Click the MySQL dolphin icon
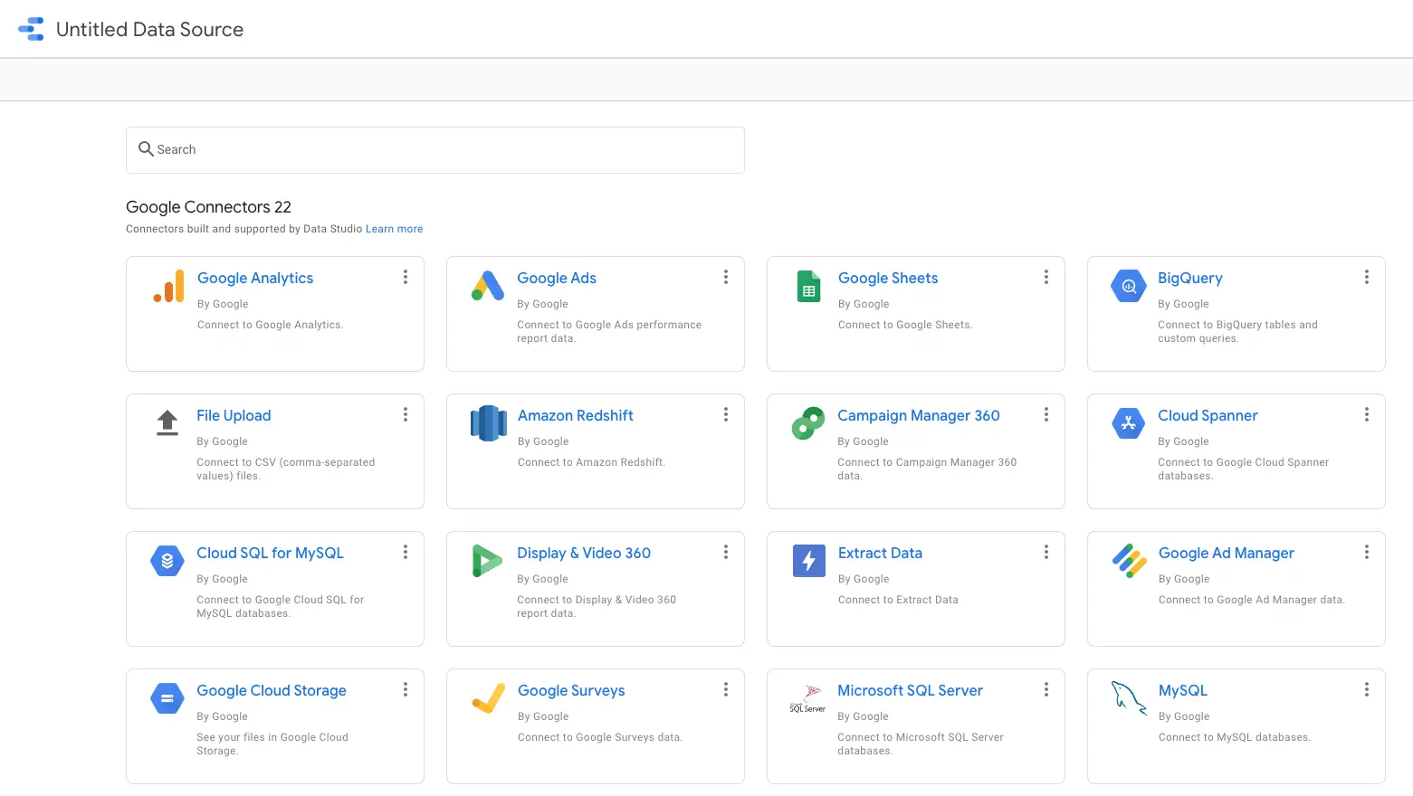This screenshot has height=796, width=1413. pyautogui.click(x=1129, y=697)
